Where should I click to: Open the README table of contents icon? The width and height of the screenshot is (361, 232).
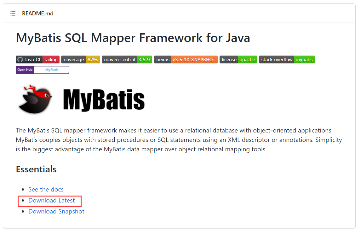coord(12,13)
